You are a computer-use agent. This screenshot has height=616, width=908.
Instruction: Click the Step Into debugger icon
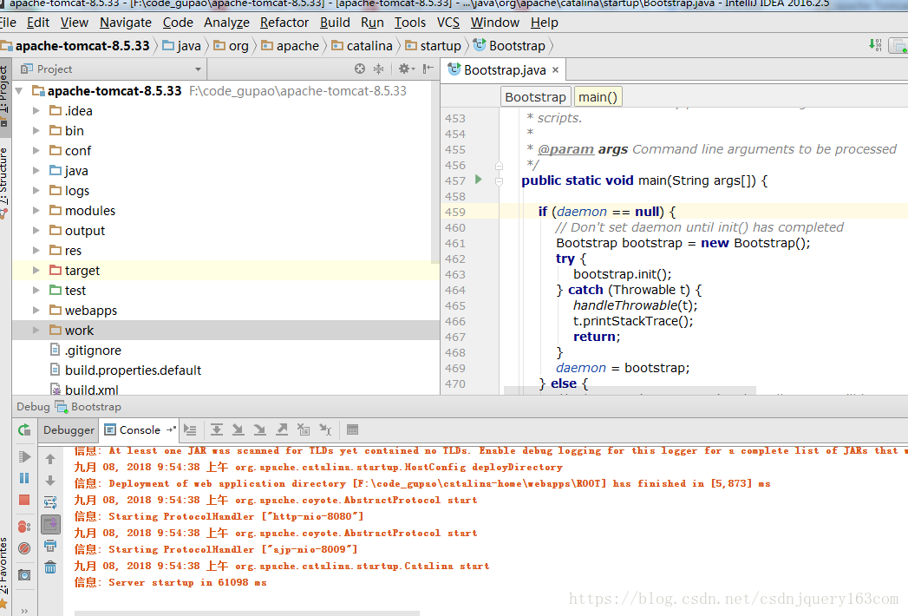238,430
